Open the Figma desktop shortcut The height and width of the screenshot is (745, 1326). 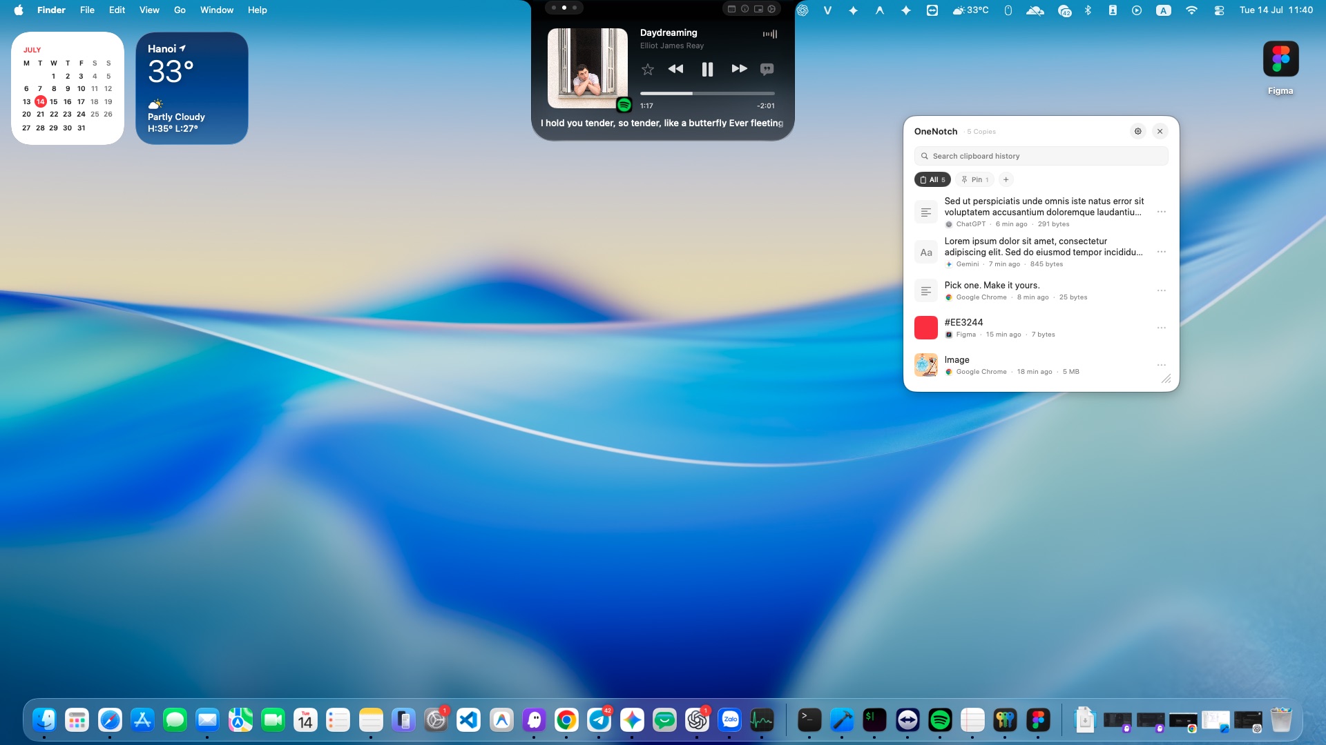[1280, 68]
